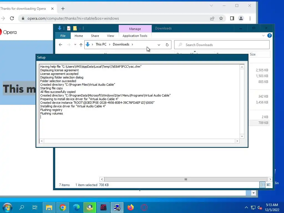Open Chrome profile avatar menu
The image size is (284, 213).
[241, 18]
